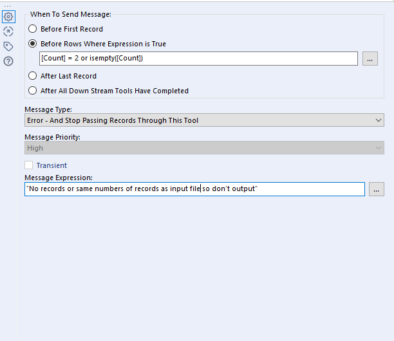Expand the Message Type dropdown

pyautogui.click(x=204, y=120)
